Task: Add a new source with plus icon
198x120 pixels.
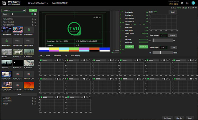Action: click(12, 14)
